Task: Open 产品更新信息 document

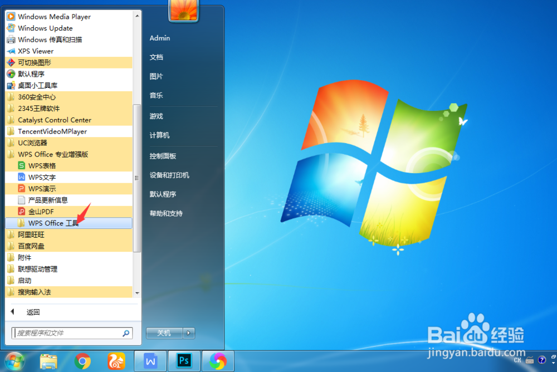Action: tap(69, 200)
